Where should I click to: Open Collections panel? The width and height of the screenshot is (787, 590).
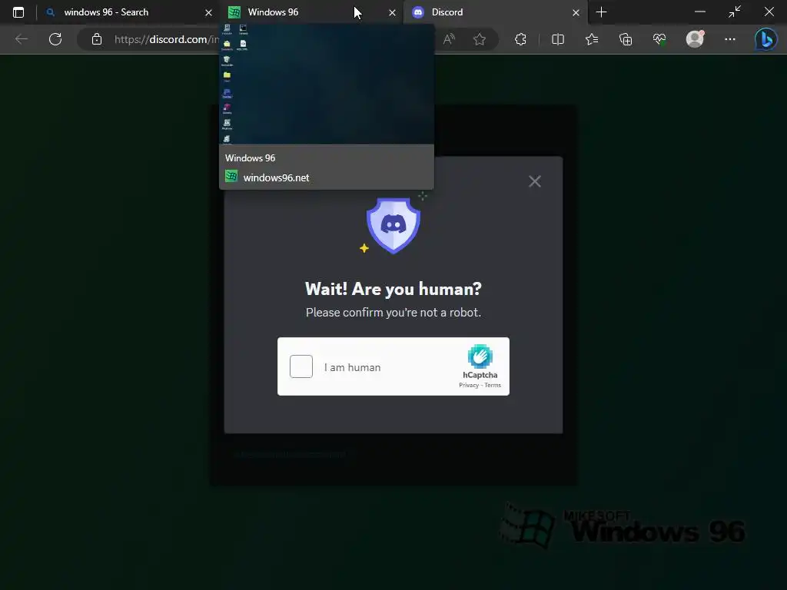coord(626,39)
